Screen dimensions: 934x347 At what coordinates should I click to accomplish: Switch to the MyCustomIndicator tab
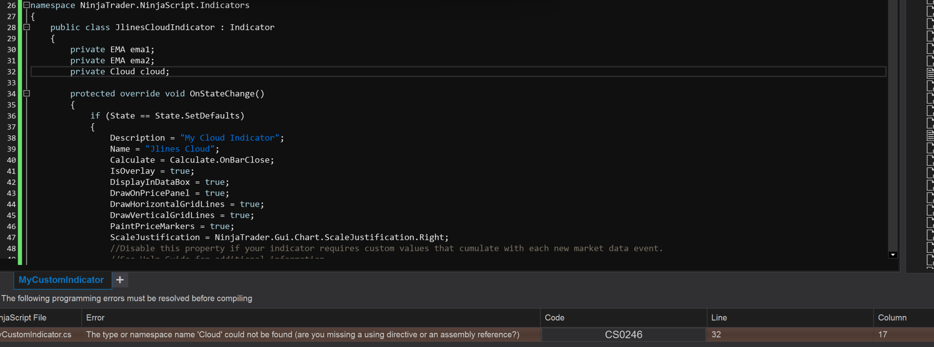(x=61, y=280)
